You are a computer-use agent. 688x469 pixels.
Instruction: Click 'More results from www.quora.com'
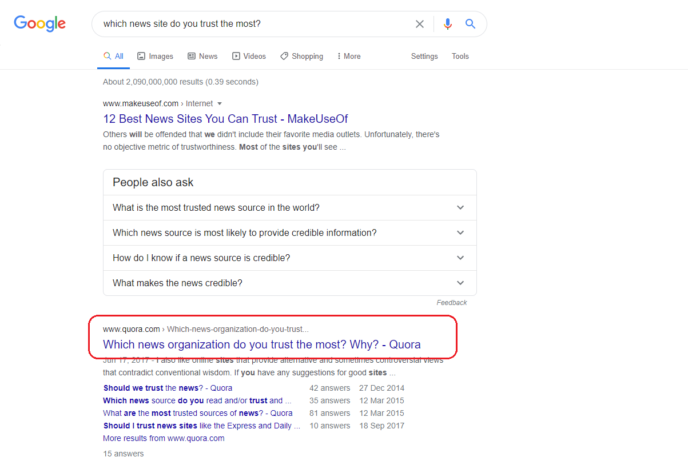164,438
